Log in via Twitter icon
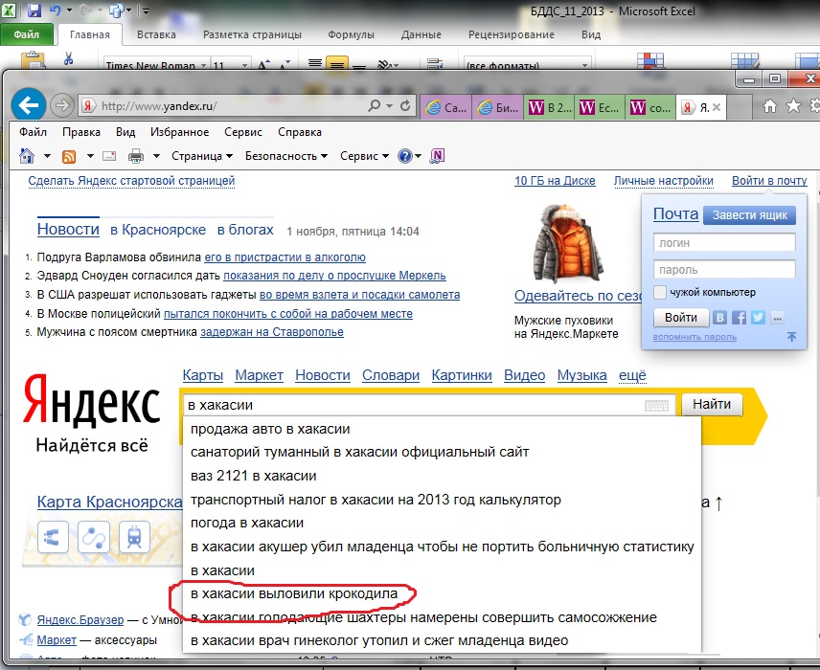820x670 pixels. tap(759, 317)
